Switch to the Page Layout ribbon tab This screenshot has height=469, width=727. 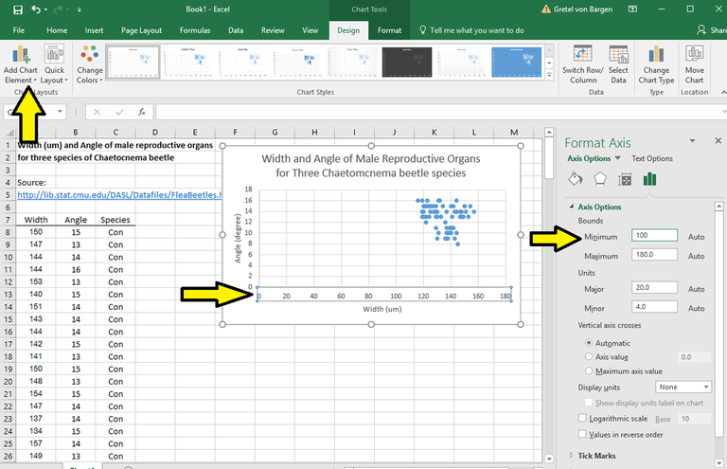pos(142,30)
